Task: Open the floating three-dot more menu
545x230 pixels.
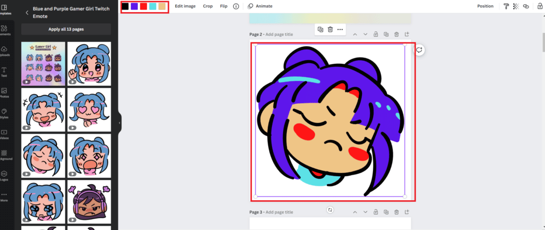Action: tap(340, 29)
